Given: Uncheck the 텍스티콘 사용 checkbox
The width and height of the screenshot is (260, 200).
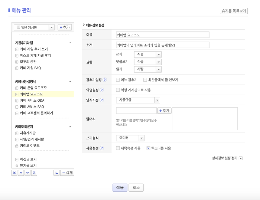Looking at the screenshot, I should point(148,148).
